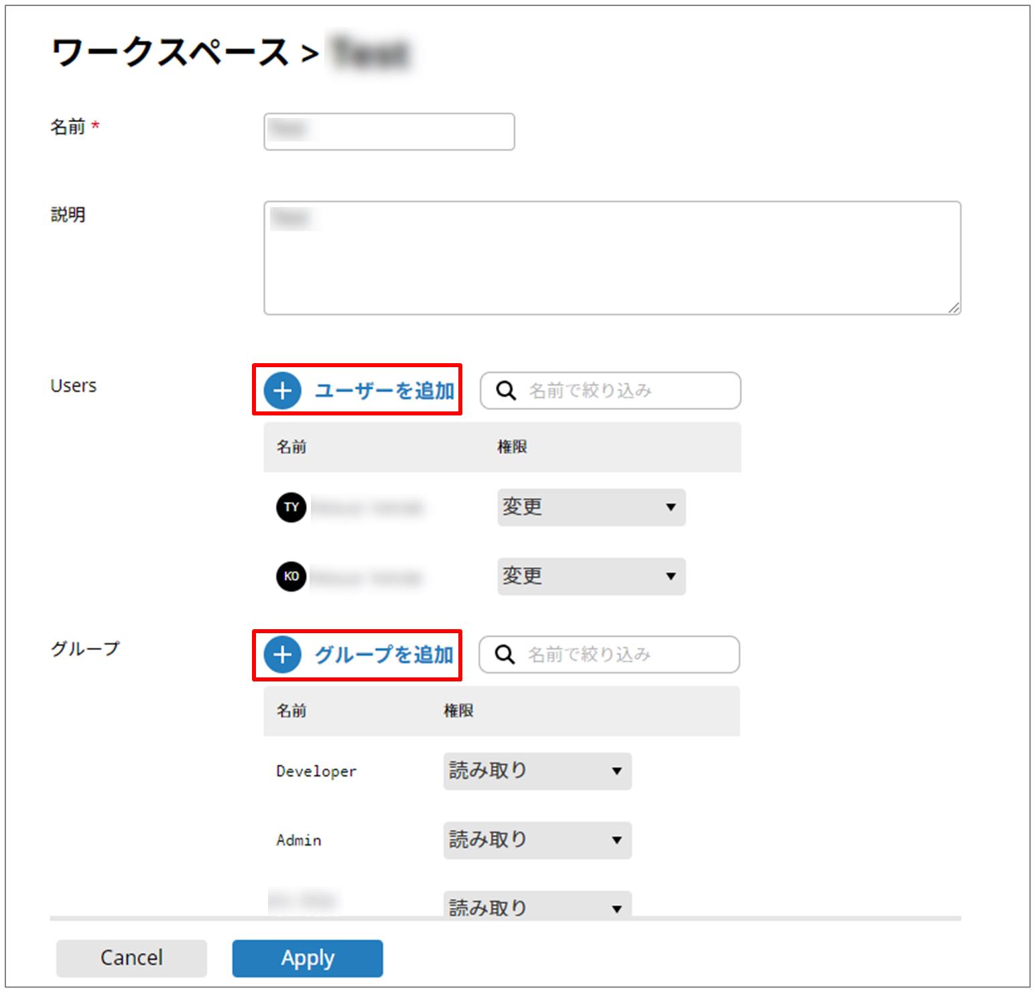
Task: Focus the 名前 text input field
Action: point(389,131)
